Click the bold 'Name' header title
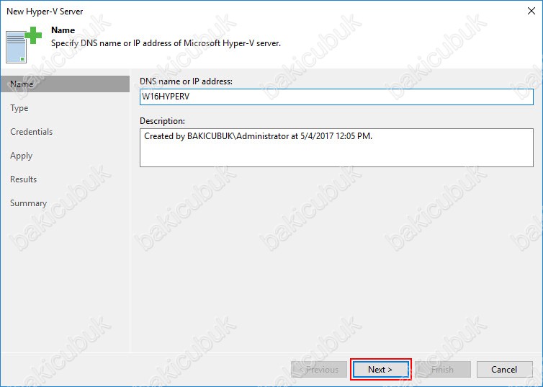543x387 pixels. pos(63,30)
